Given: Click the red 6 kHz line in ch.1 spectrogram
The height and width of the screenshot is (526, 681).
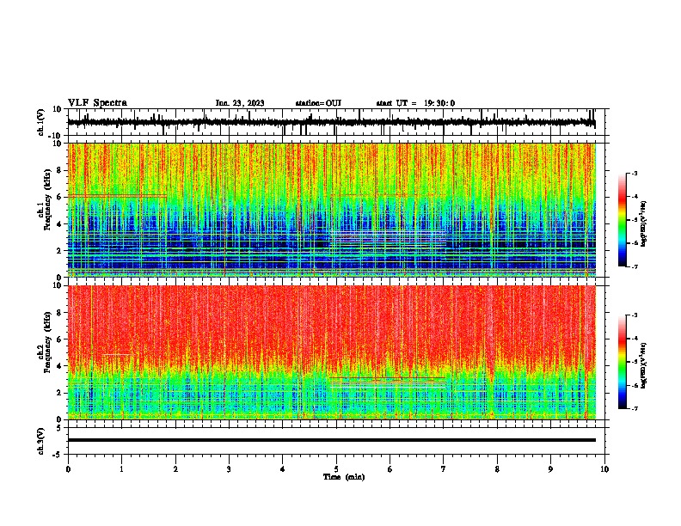Looking at the screenshot, I should coord(117,196).
